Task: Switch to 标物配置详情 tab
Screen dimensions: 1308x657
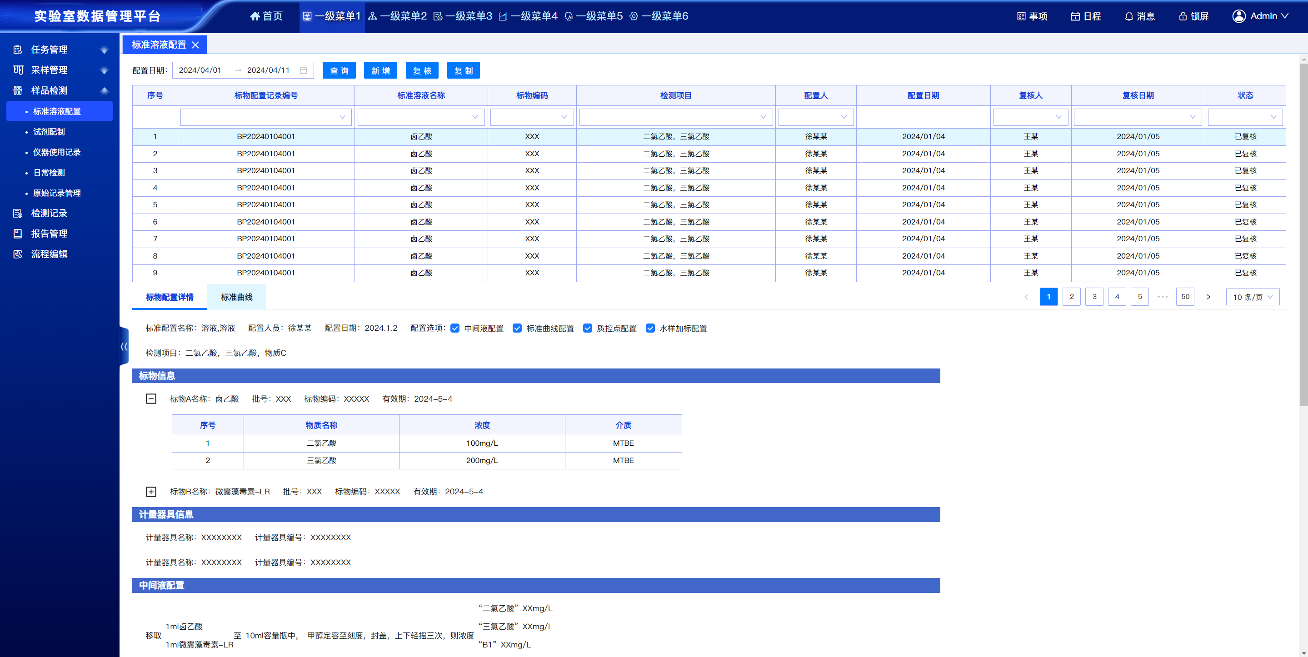Action: pyautogui.click(x=170, y=297)
